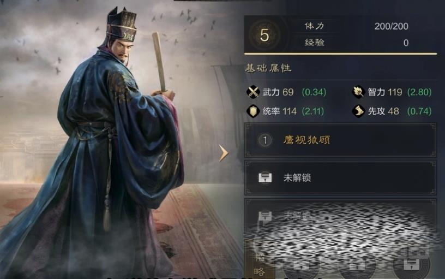This screenshot has width=445, height=279.
Task: Click the lock icon beside 未解锁
Action: [265, 178]
